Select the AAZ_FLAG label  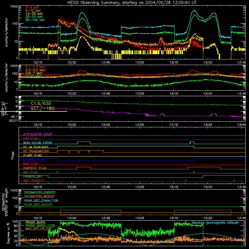pos(31,172)
